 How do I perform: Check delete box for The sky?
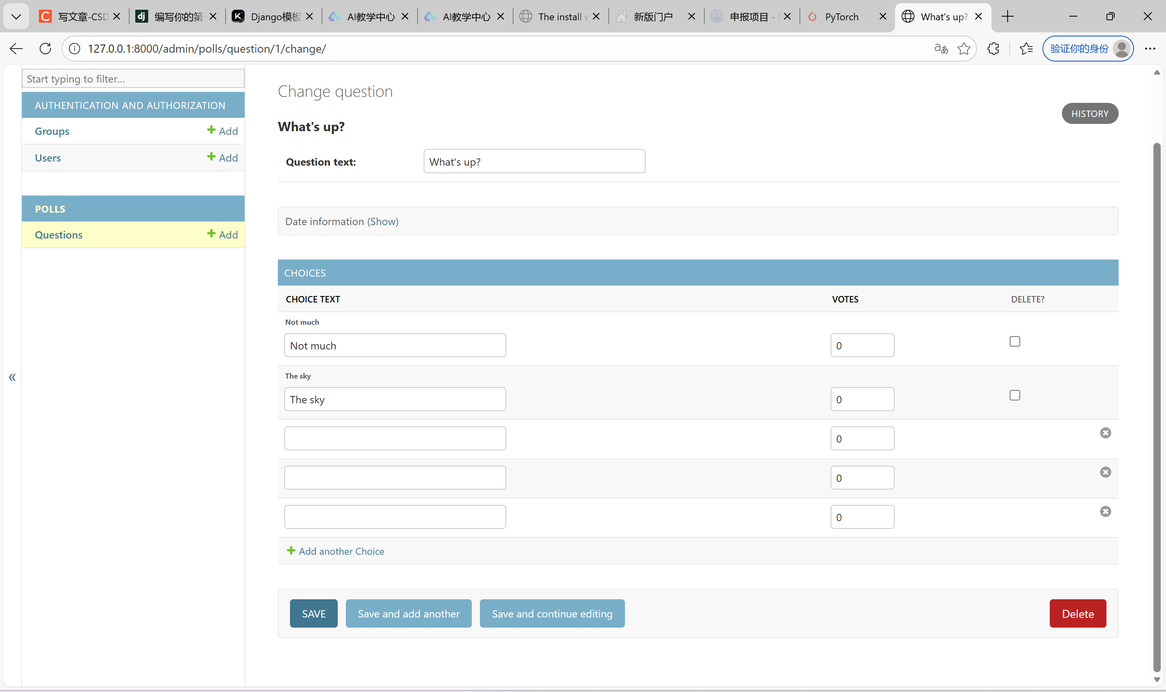point(1015,396)
